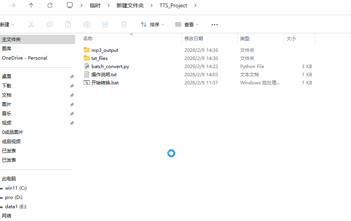351x221 pixels.
Task: Click the batch file icon of 开始转换.bat
Action: 87,82
